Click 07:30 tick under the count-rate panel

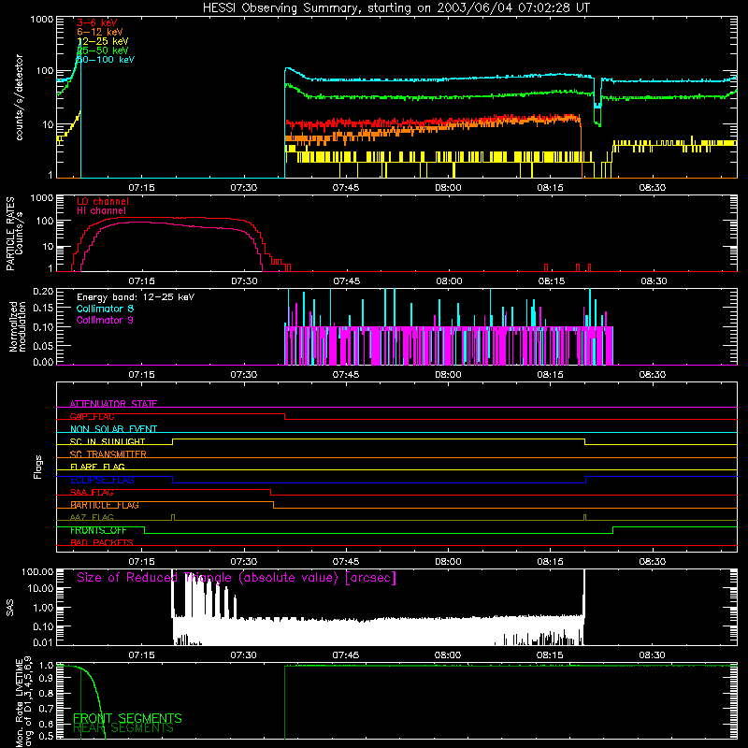tap(244, 188)
